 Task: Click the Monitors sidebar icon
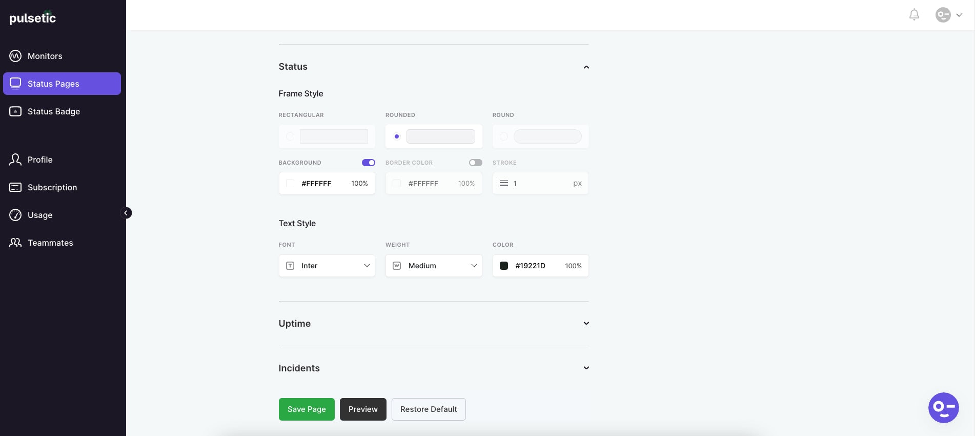pyautogui.click(x=15, y=56)
